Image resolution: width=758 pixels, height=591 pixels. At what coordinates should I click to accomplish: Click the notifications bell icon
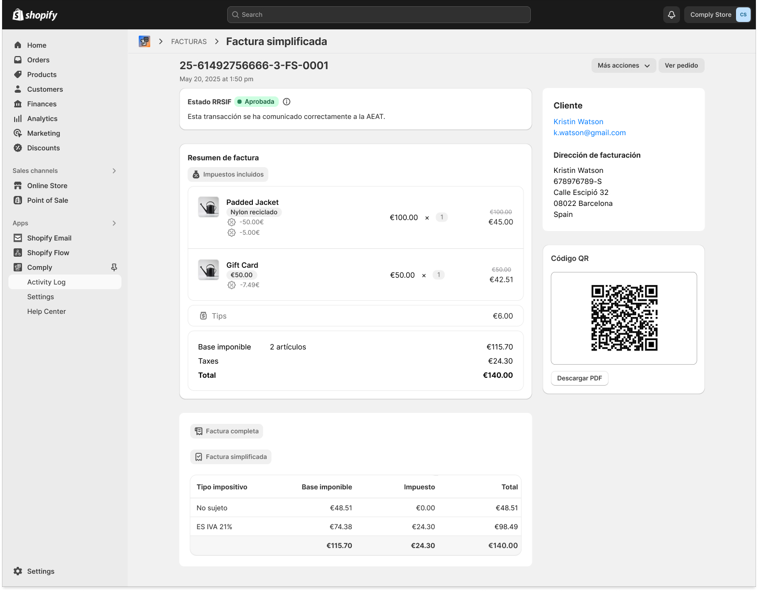(671, 15)
